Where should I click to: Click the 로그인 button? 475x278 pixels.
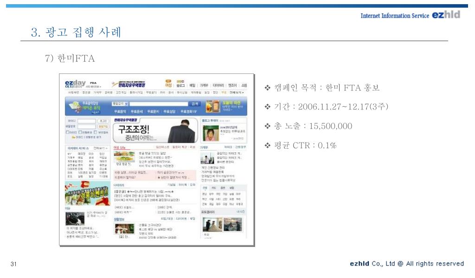(x=103, y=121)
